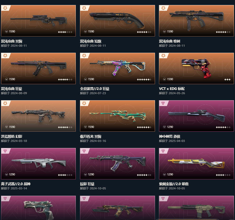This screenshot has height=220, width=235.
Task: Click the VP currency icon on VCT x EDG card
Action: pos(164,79)
